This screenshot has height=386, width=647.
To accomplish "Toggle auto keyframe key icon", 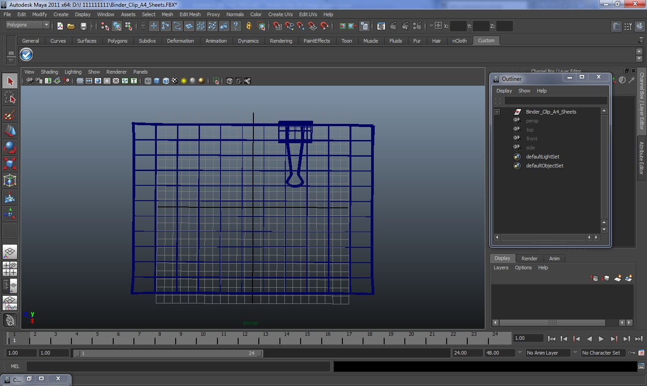I will coord(632,353).
